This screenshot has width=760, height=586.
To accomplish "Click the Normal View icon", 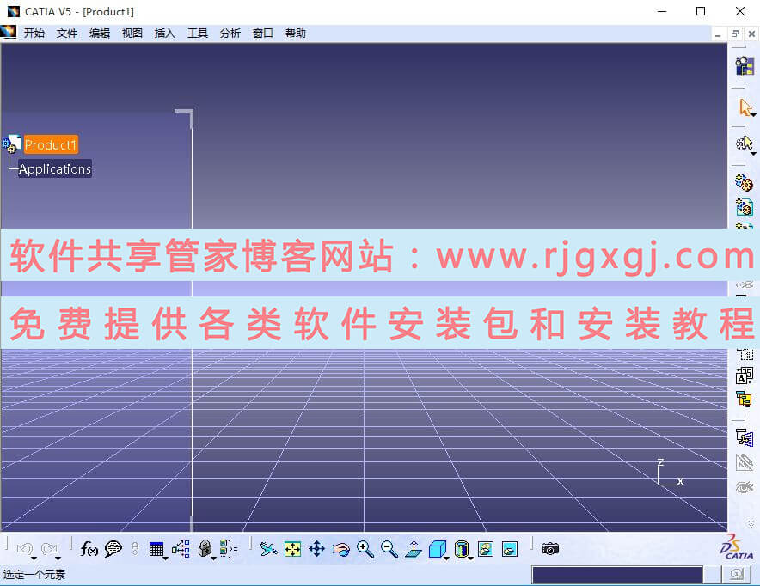I will click(414, 549).
